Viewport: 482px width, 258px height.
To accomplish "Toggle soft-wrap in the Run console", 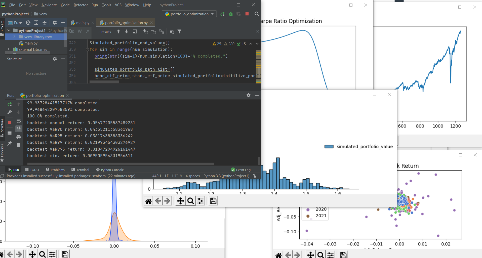I will coord(19,120).
